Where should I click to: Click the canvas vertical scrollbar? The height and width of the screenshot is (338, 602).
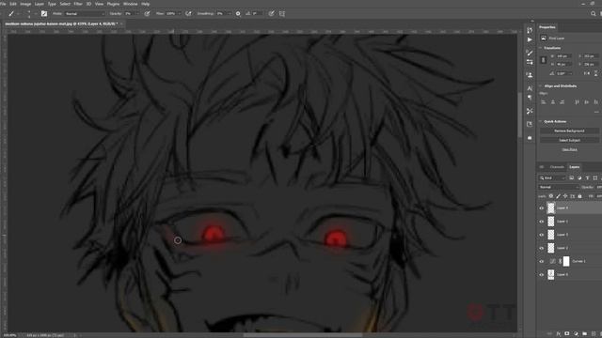pyautogui.click(x=520, y=115)
